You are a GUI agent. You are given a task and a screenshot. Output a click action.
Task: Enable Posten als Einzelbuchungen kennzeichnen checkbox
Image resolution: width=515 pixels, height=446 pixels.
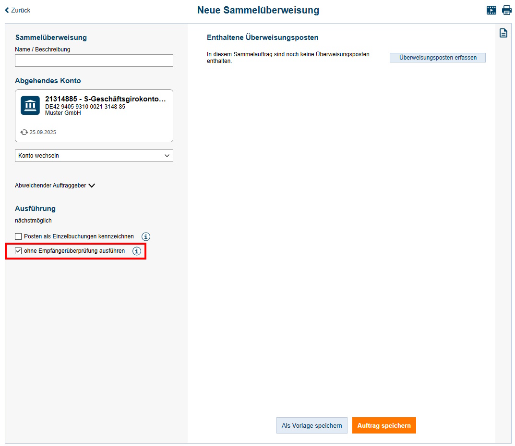coord(19,236)
